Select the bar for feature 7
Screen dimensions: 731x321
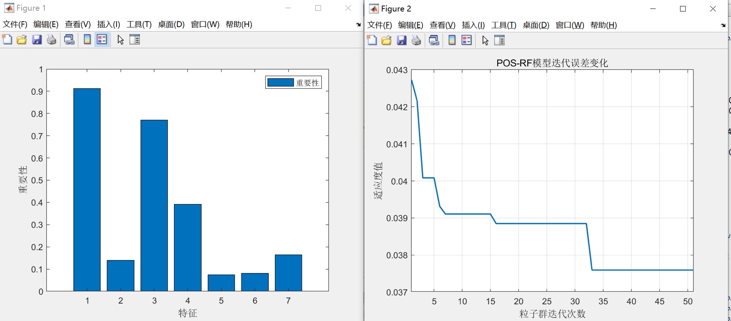click(288, 273)
